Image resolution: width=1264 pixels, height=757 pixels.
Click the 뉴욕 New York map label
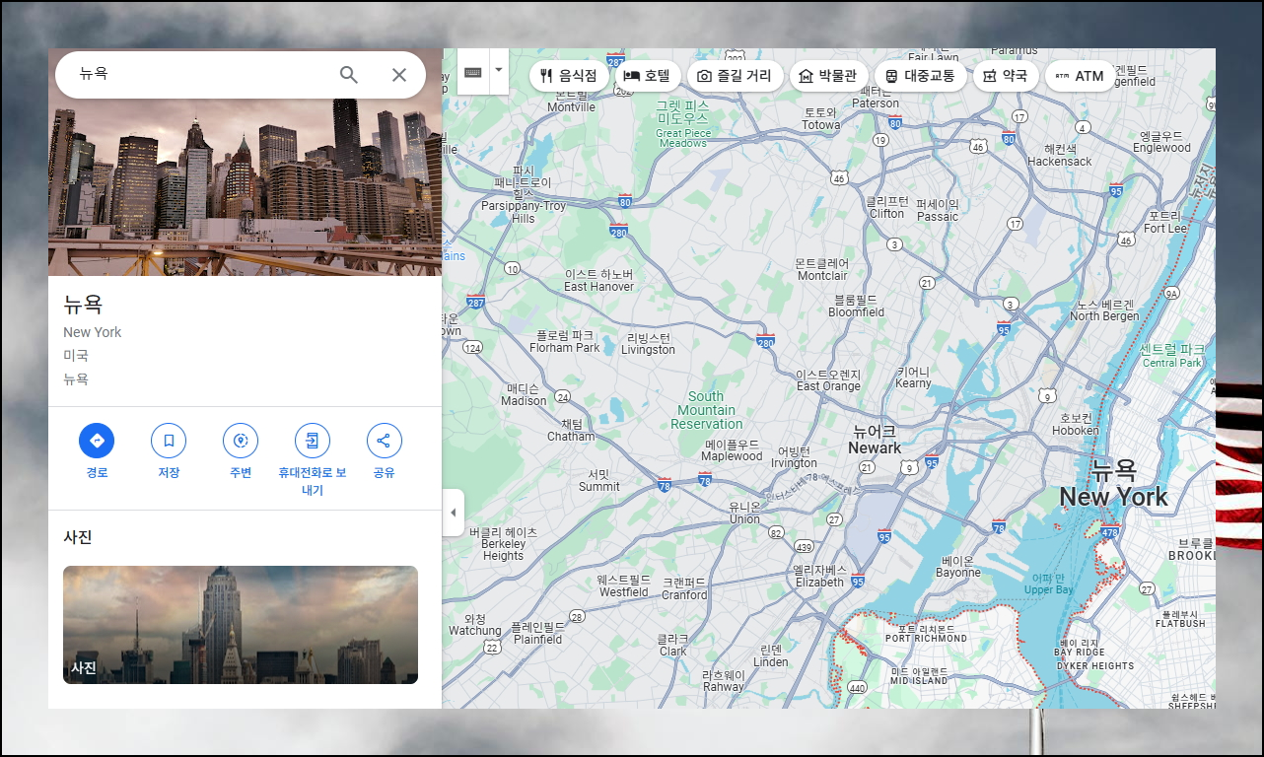[1114, 484]
